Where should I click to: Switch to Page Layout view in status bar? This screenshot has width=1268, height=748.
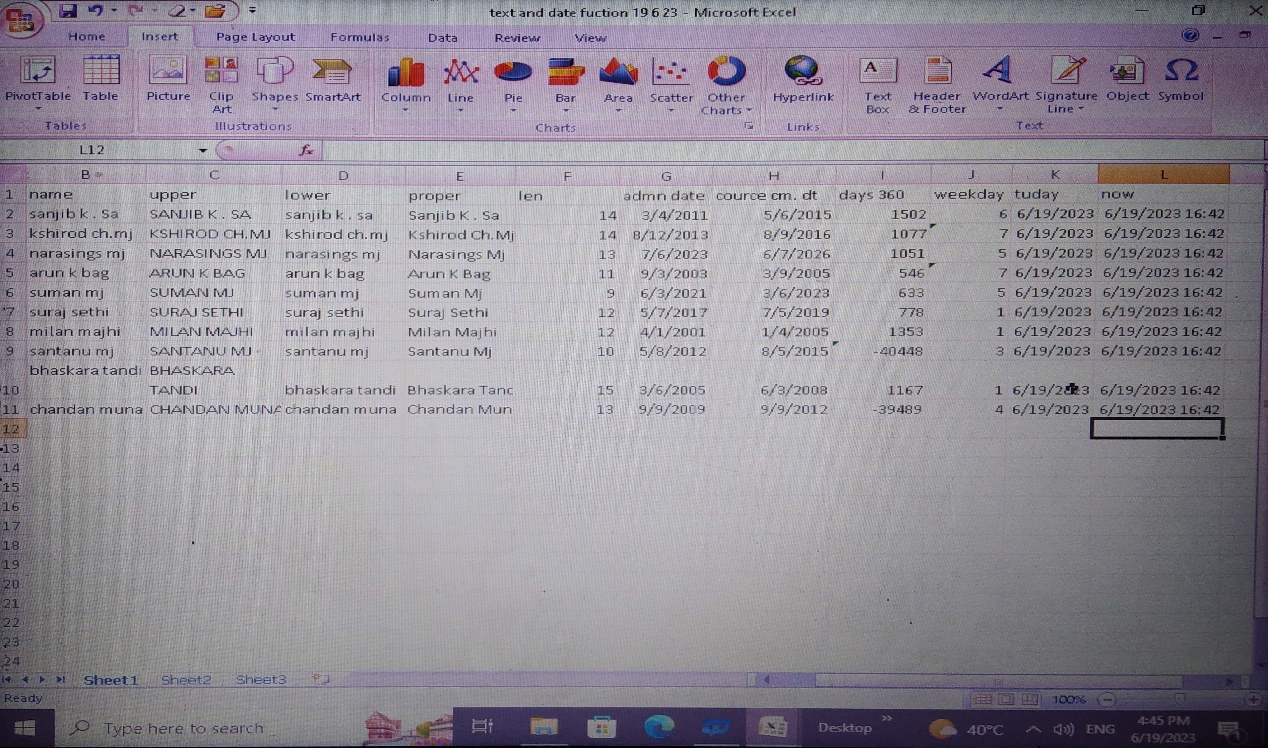pos(1006,700)
